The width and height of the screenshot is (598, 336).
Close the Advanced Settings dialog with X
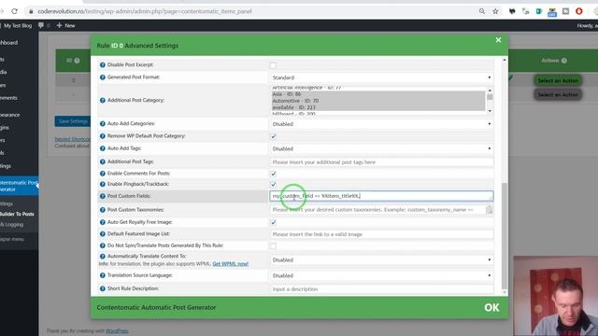(x=498, y=40)
